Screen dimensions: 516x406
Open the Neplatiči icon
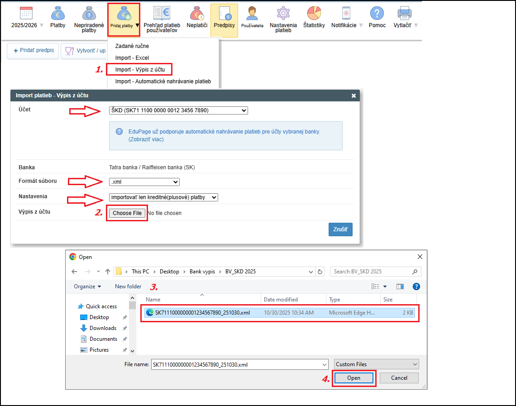196,14
